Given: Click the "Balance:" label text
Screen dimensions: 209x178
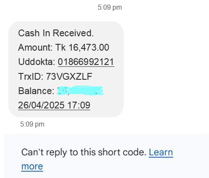Looking at the screenshot, I should coord(36,91).
